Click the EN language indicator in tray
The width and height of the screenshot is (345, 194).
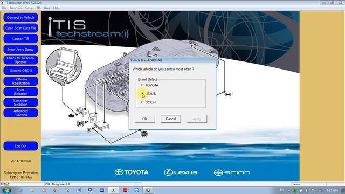click(282, 190)
